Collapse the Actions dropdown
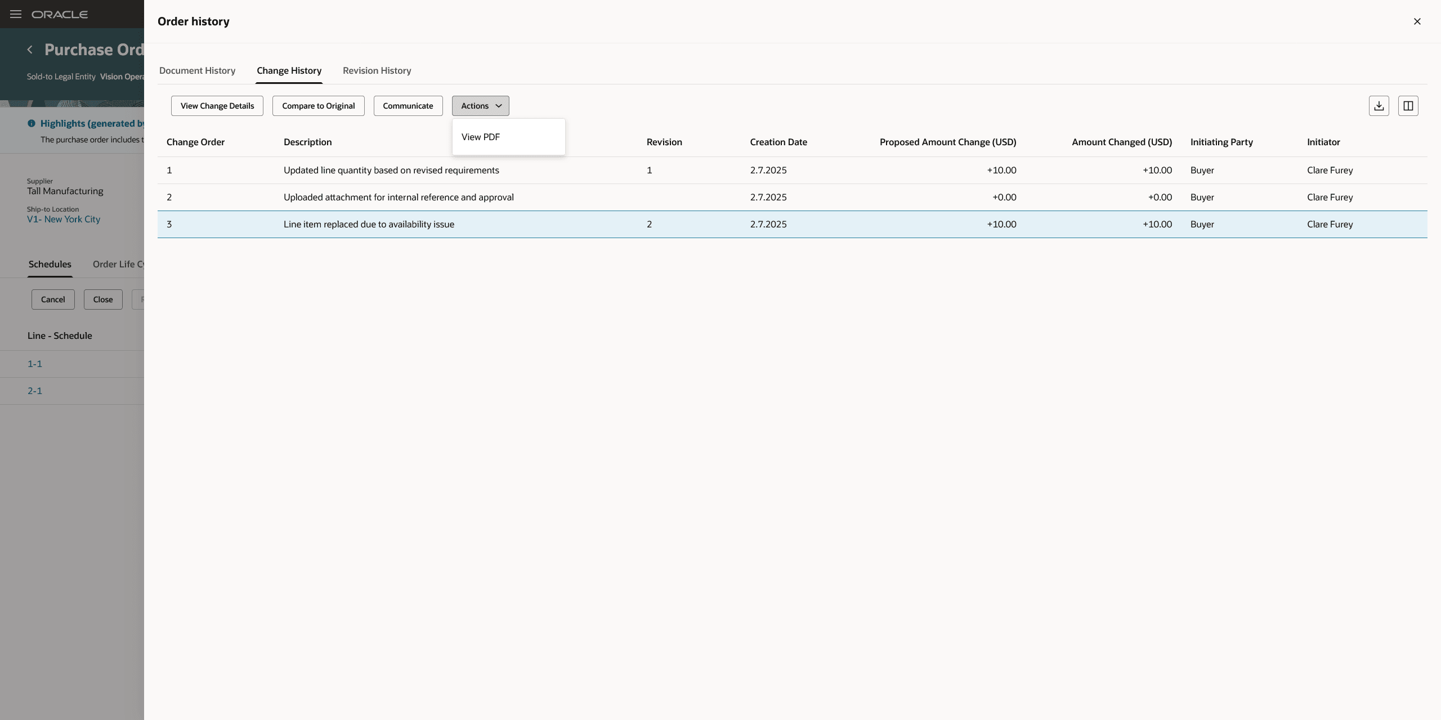The image size is (1441, 720). click(480, 106)
